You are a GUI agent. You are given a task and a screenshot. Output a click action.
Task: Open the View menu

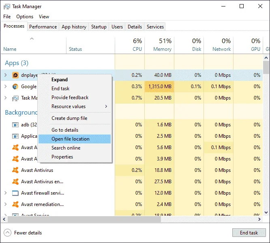(44, 17)
